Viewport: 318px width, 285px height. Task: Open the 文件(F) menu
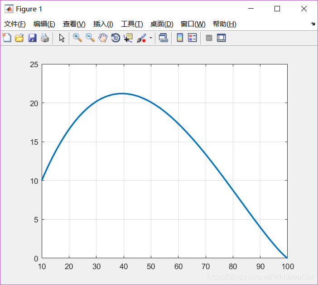(15, 24)
